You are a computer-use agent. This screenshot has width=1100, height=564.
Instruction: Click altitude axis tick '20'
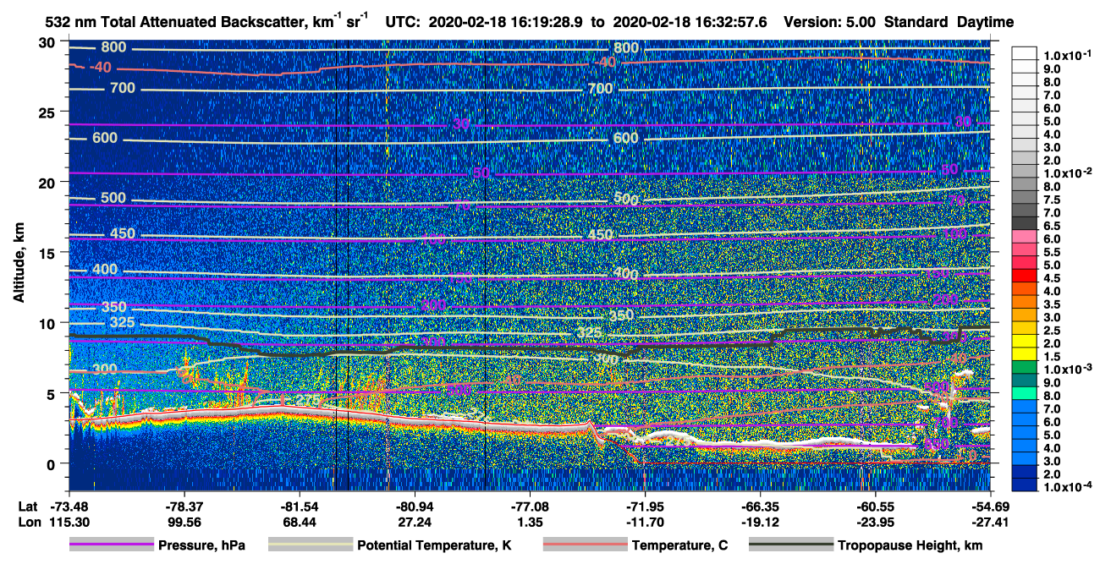pos(47,183)
